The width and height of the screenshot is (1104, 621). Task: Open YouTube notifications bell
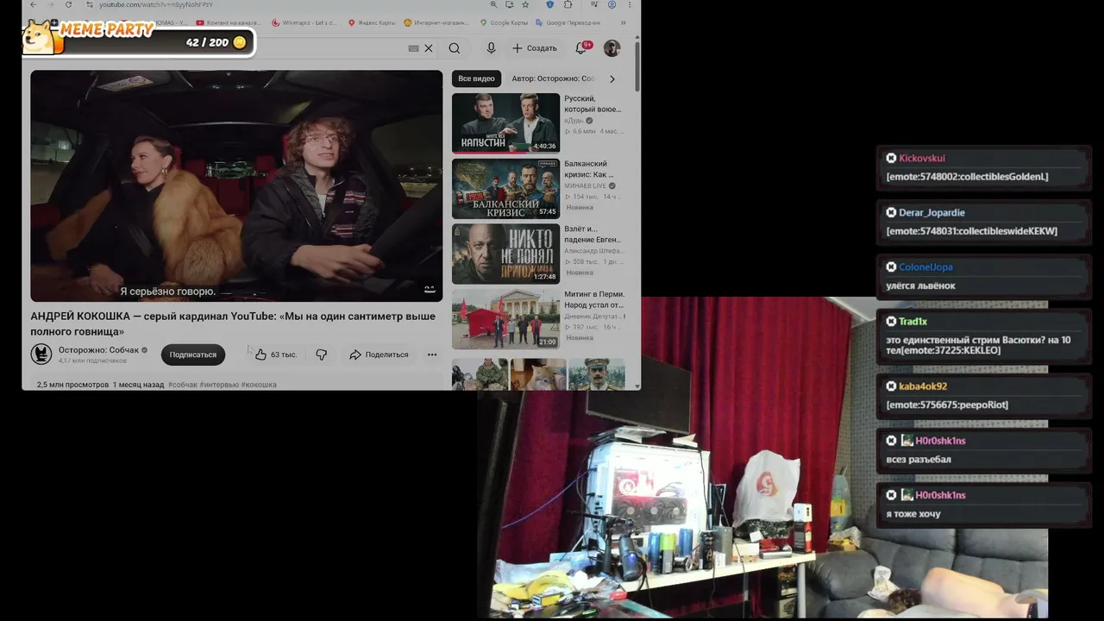pyautogui.click(x=582, y=47)
